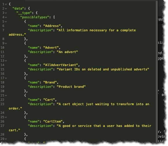
Task: Click the "CartItem" name value
Action: point(53,122)
